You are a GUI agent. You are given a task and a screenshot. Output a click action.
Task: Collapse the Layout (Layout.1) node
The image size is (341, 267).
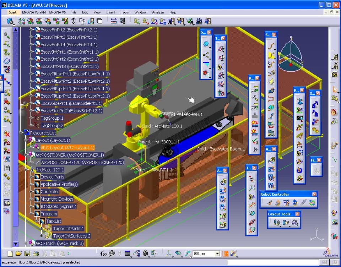coord(26,140)
